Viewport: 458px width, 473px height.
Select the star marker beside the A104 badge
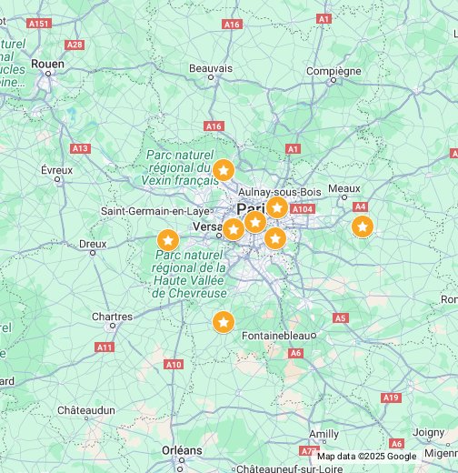[277, 207]
